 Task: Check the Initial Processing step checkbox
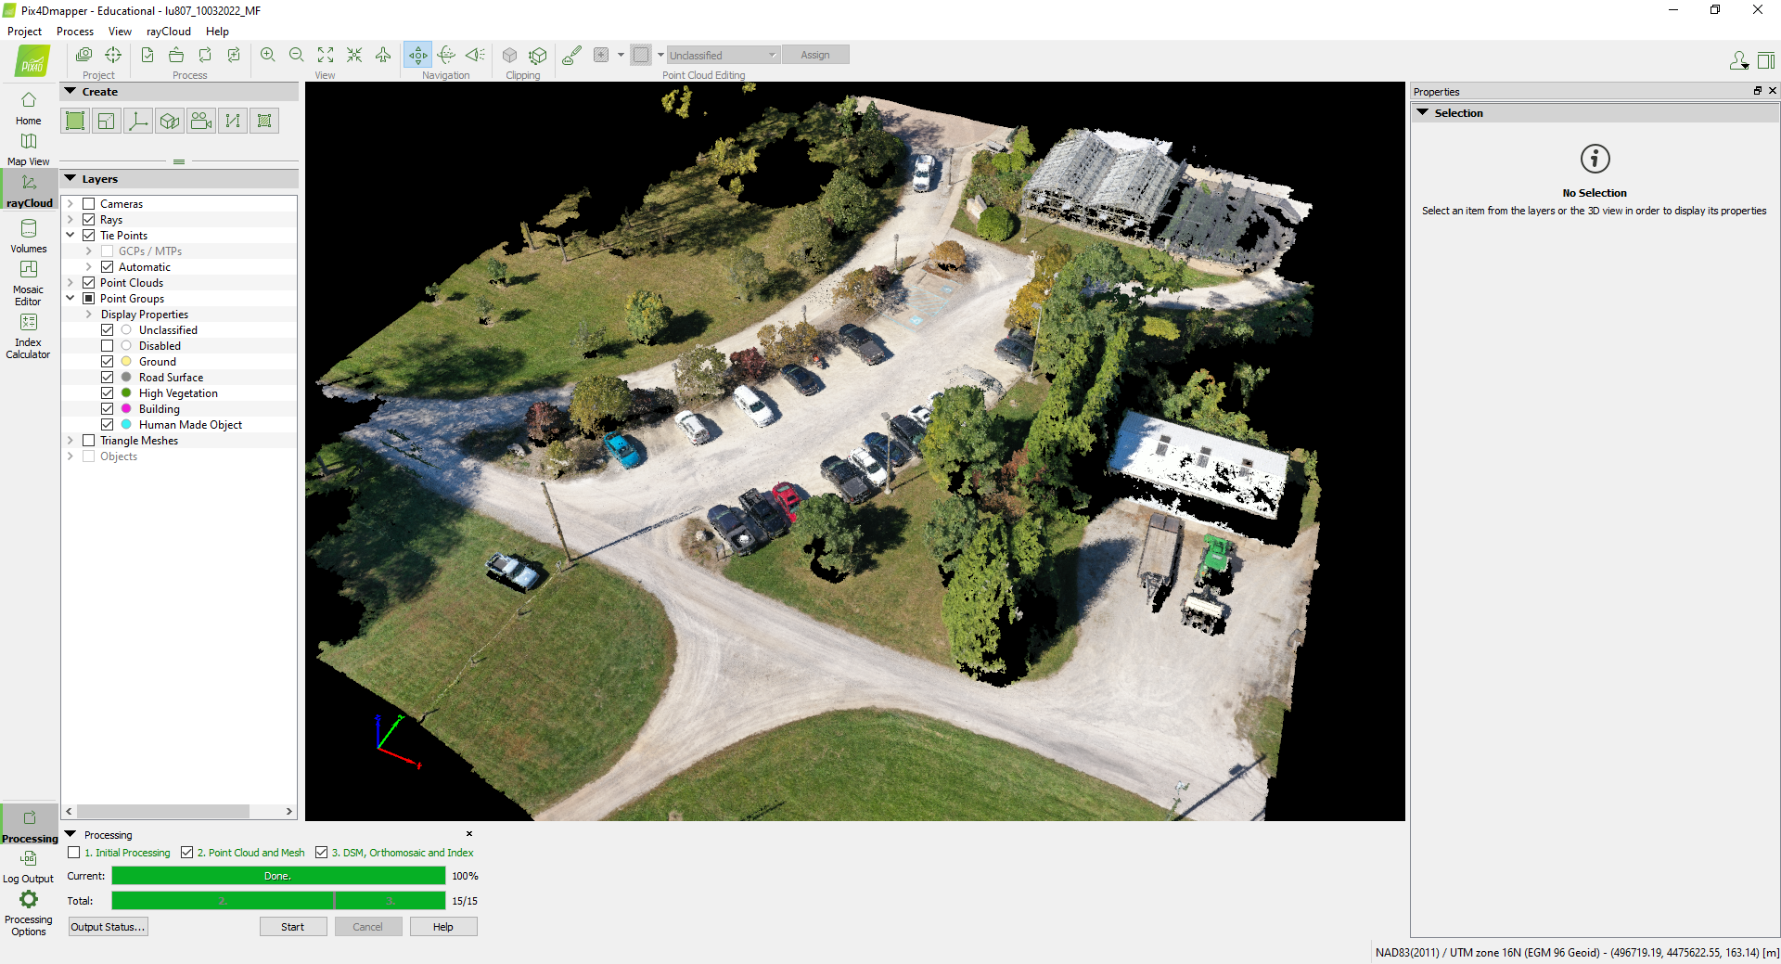(x=74, y=853)
